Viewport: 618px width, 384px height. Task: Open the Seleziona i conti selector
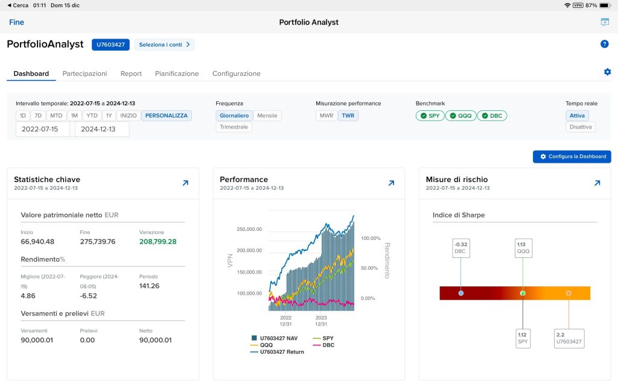click(x=164, y=45)
